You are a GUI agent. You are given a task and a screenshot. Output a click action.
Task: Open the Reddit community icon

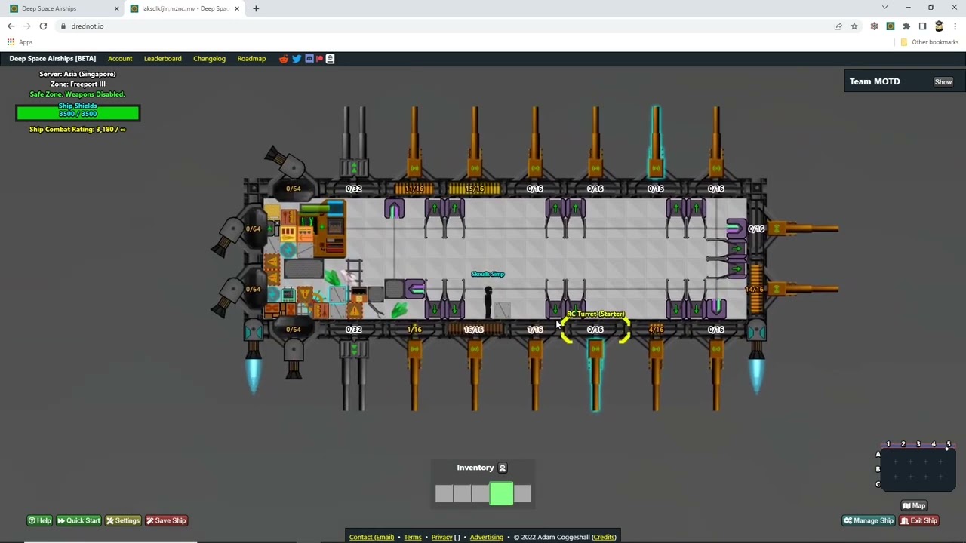point(284,59)
